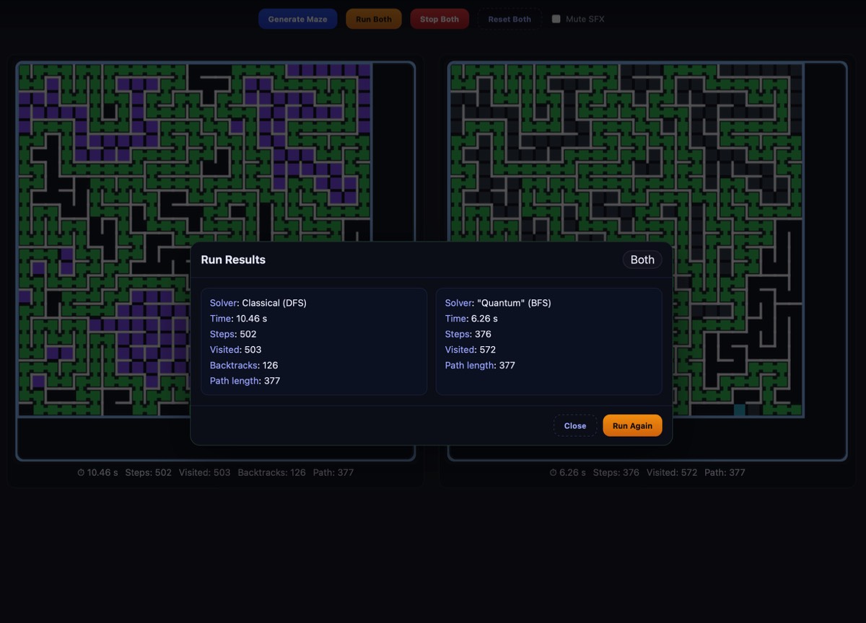Viewport: 866px width, 623px height.
Task: Click the Mute SFX label text
Action: coord(585,19)
